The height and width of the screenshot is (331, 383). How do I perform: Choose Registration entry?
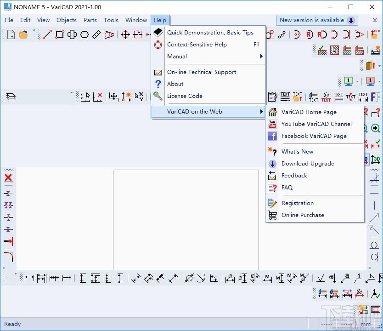coord(315,203)
